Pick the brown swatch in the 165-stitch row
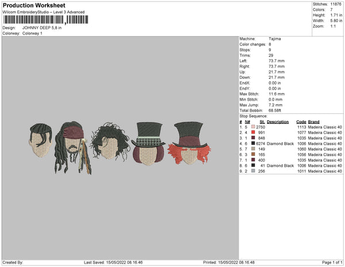The image size is (345, 267). coord(253,154)
